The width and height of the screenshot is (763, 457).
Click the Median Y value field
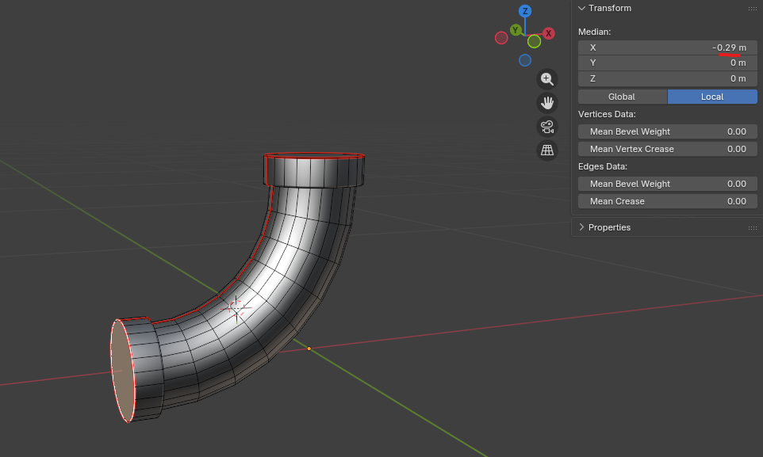(667, 63)
